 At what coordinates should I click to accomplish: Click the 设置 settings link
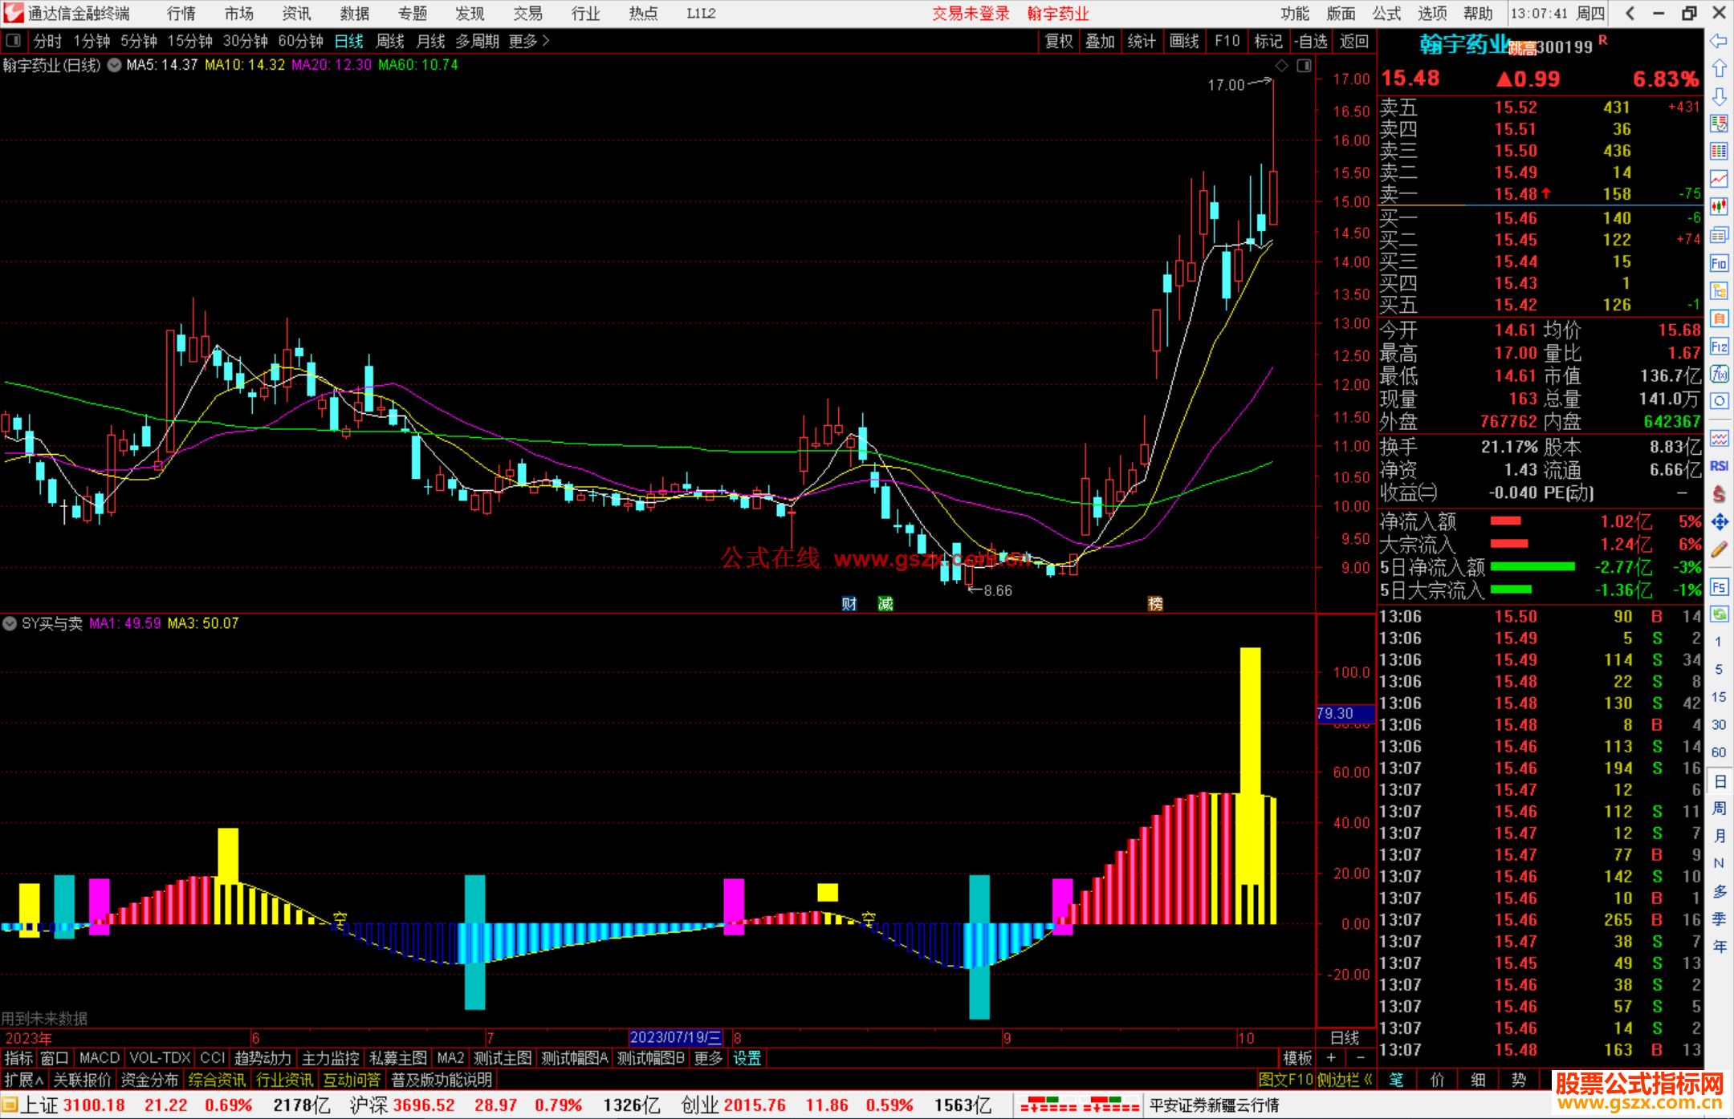pos(747,1058)
